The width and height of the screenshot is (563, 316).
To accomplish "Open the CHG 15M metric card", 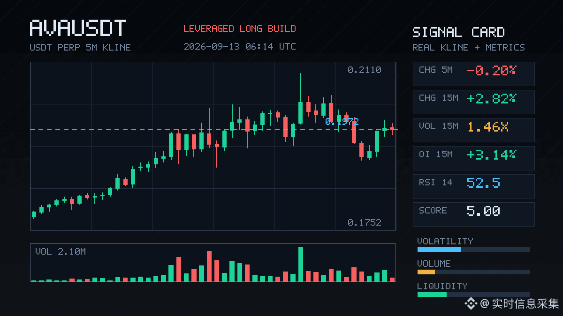I will [473, 102].
